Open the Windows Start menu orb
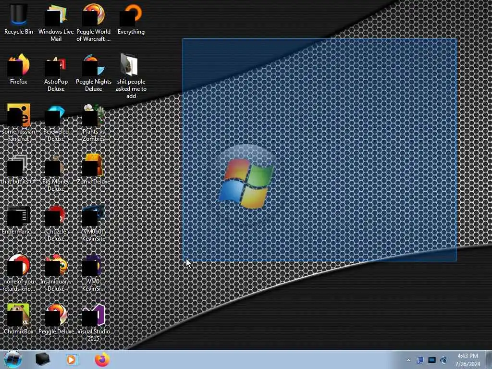The image size is (492, 369). pyautogui.click(x=12, y=359)
